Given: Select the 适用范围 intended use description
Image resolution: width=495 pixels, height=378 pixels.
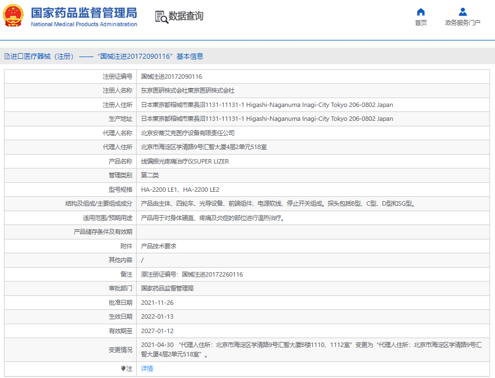Looking at the screenshot, I should point(212,218).
